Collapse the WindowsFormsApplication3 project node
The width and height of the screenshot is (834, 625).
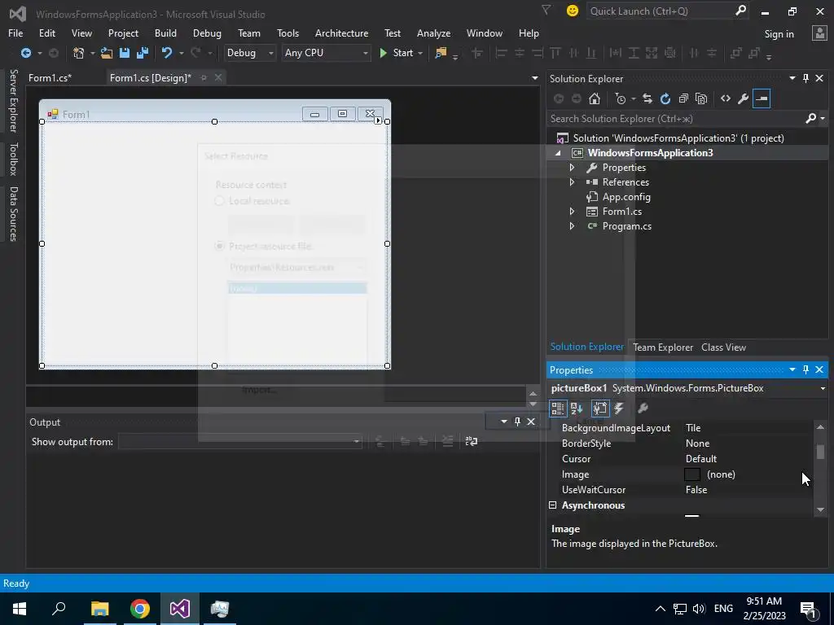[x=558, y=153]
